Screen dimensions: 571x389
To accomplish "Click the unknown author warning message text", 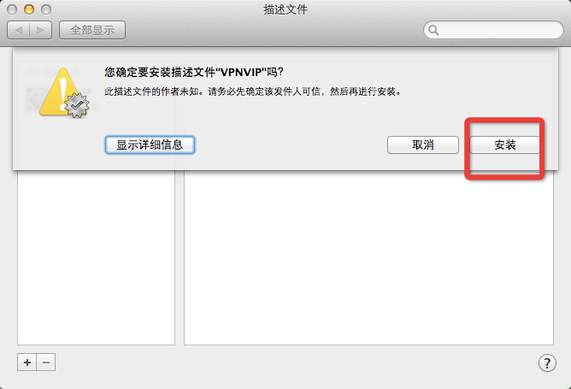I will [x=253, y=91].
